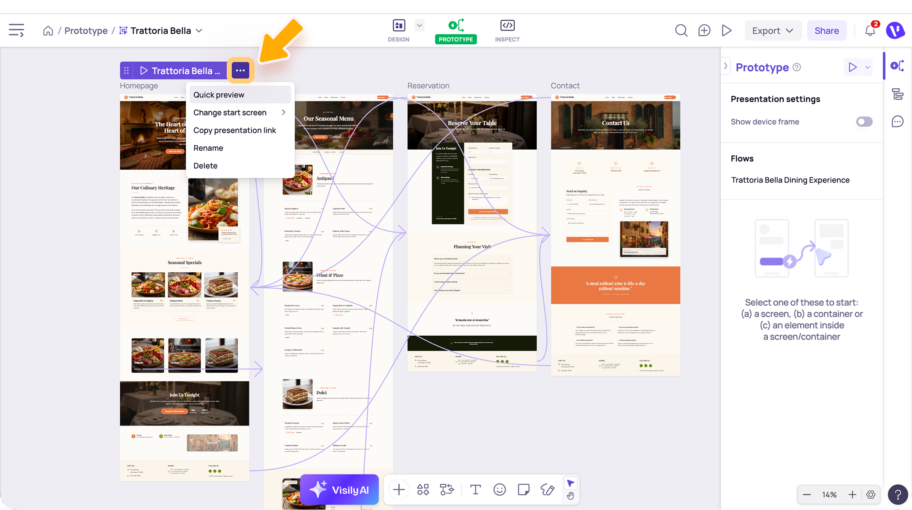
Task: Click the Visily AI button
Action: [x=339, y=490]
